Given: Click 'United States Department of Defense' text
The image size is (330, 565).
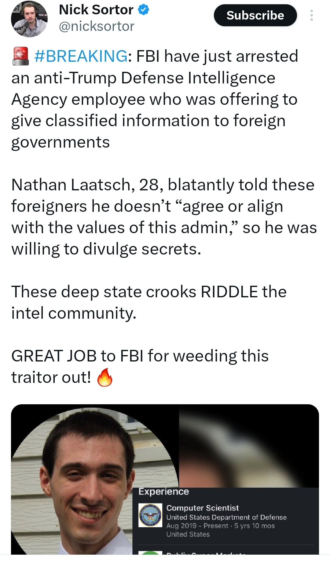Looking at the screenshot, I should pyautogui.click(x=226, y=517).
